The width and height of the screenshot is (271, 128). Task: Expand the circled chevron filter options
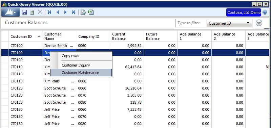pos(259,23)
